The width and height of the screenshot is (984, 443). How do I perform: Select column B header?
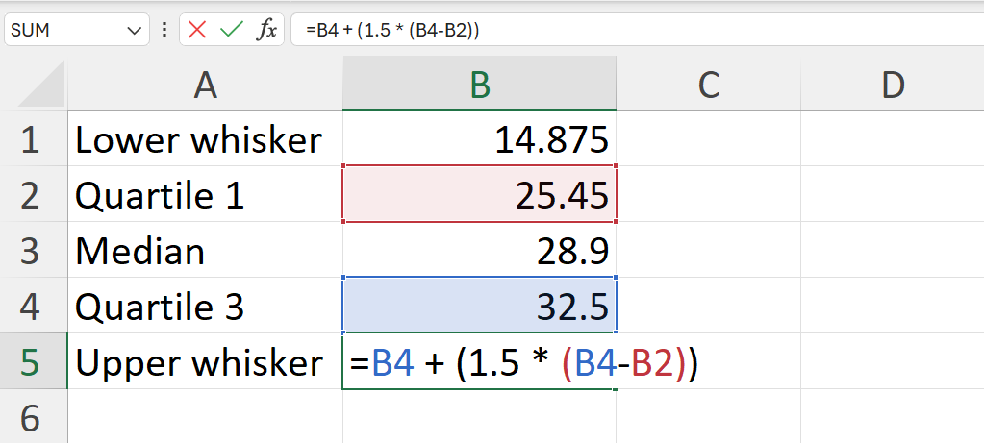point(479,84)
